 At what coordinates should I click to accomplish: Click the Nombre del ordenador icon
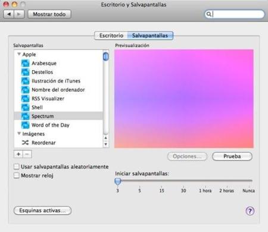tap(25, 90)
